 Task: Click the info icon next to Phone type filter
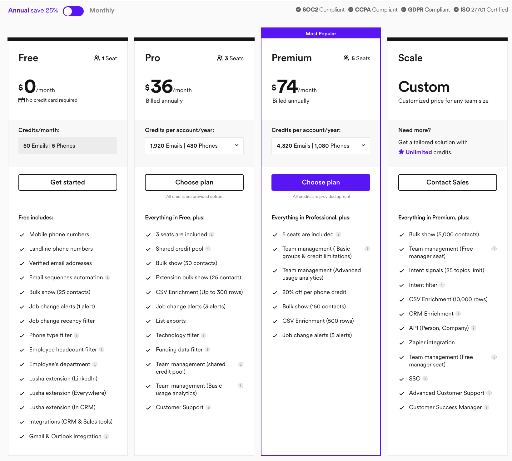click(77, 335)
